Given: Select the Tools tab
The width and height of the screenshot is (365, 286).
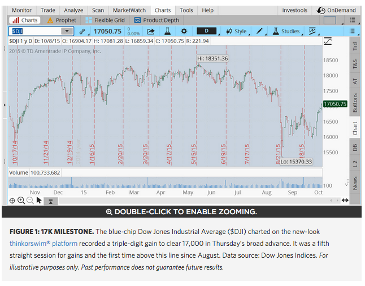Looking at the screenshot, I should tap(186, 10).
